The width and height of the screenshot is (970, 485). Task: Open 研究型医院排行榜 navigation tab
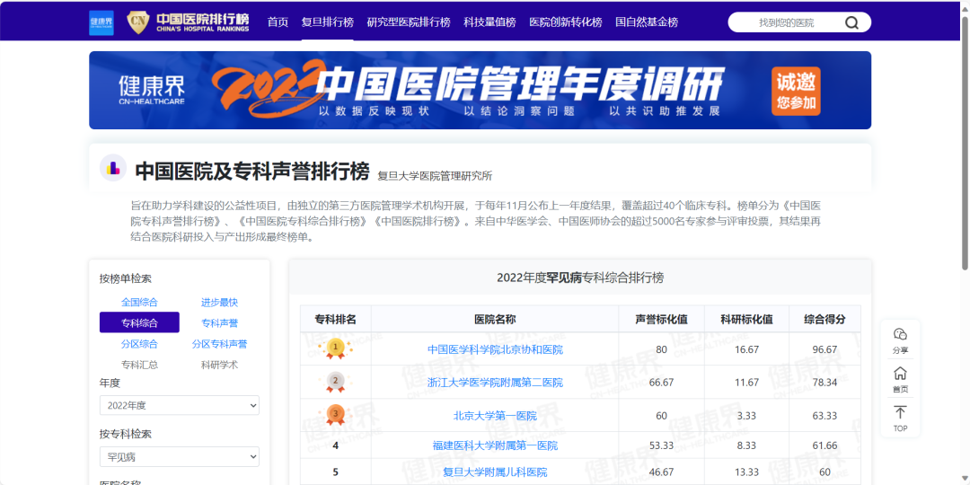coord(409,22)
